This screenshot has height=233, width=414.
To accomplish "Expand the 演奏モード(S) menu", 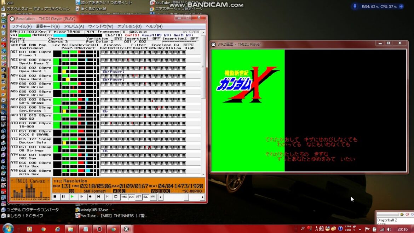I will [x=47, y=27].
